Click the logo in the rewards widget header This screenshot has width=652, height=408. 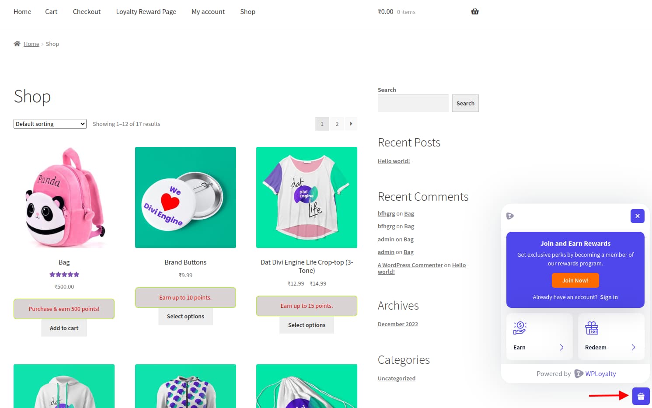pyautogui.click(x=509, y=216)
